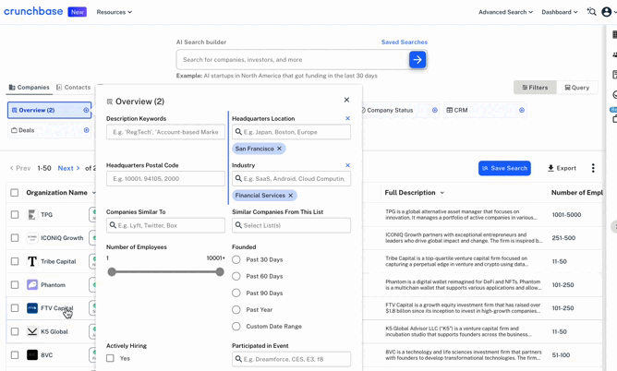This screenshot has width=617, height=371.
Task: Click the employee slider's minimum handle
Action: (112, 271)
